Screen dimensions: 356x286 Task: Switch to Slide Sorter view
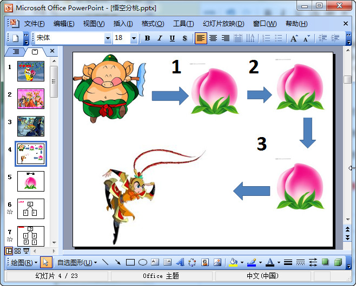[17, 251]
